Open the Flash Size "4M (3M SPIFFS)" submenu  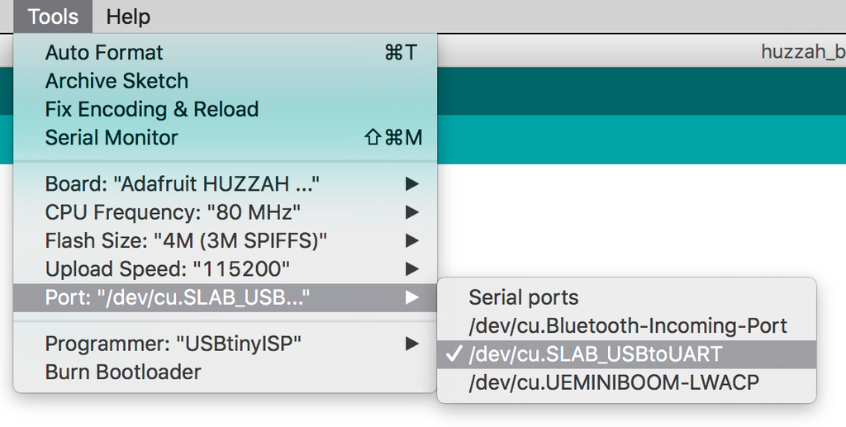(187, 241)
